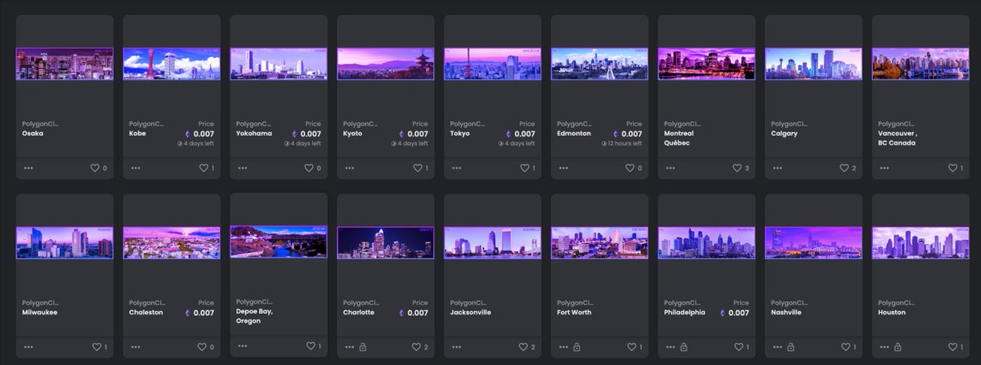
Task: Open the Kyoto pagoda thumbnail image
Action: [386, 64]
